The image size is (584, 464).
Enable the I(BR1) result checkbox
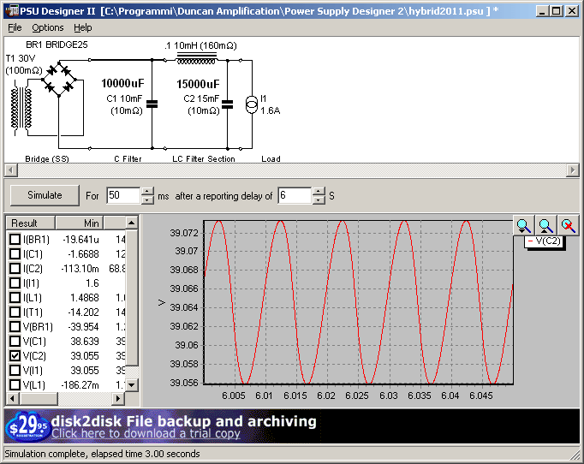pos(15,240)
